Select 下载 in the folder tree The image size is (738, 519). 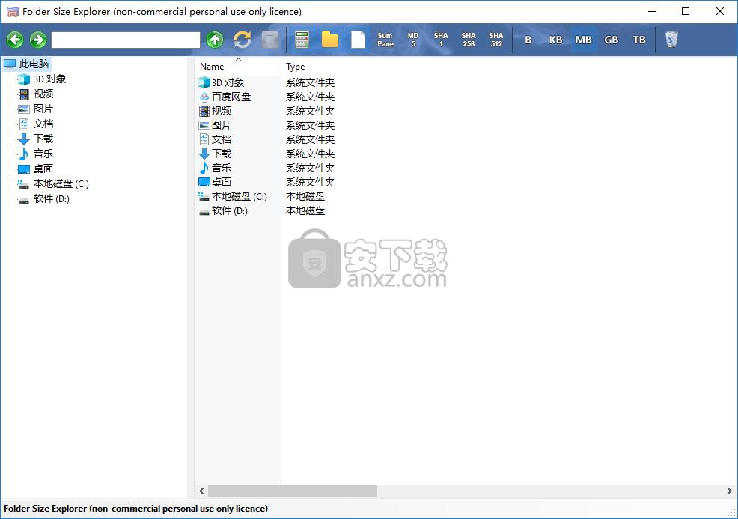click(43, 139)
